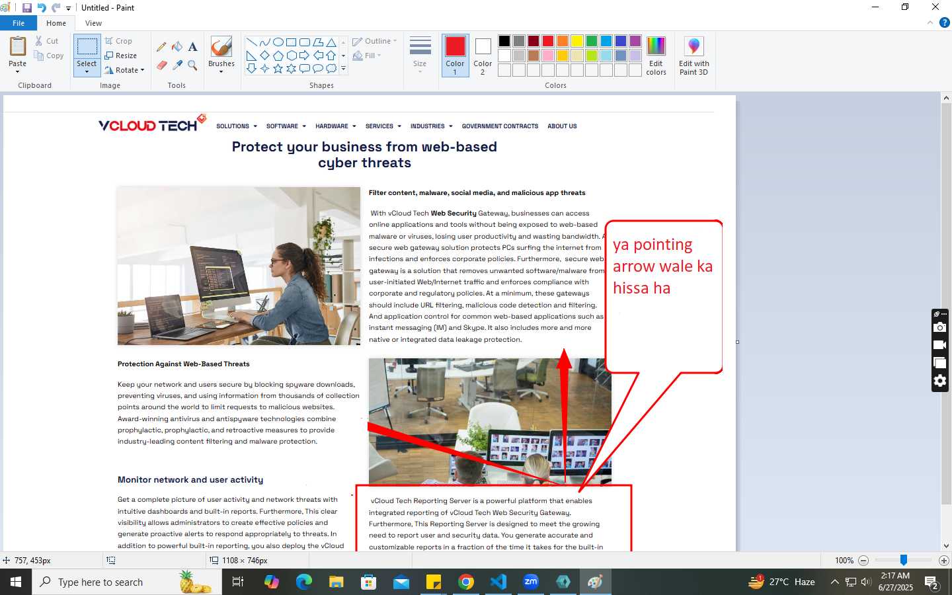952x595 pixels.
Task: Open File Explorer from taskbar
Action: 337,582
